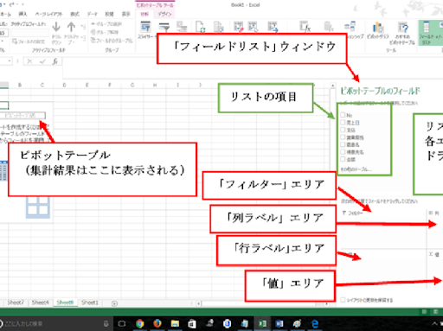
Task: Tick the defer layout update checkbox
Action: click(x=343, y=300)
